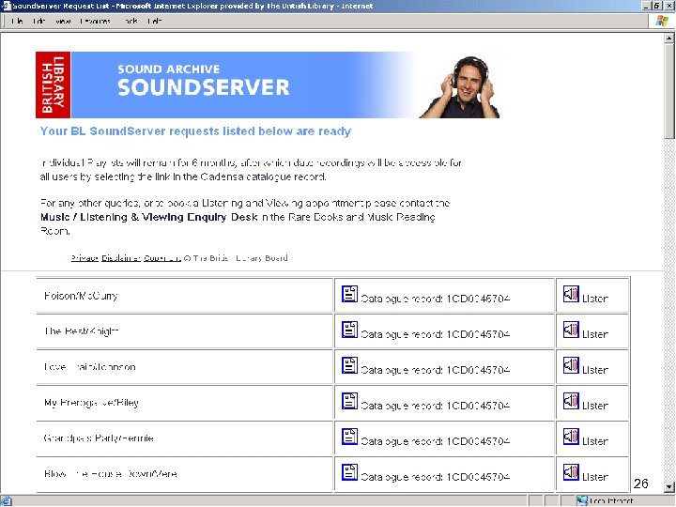Image resolution: width=676 pixels, height=507 pixels.
Task: Click Listen link text in Blow the House Down row
Action: click(x=595, y=477)
